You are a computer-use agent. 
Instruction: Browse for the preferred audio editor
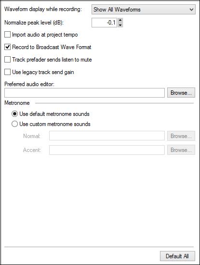(181, 93)
